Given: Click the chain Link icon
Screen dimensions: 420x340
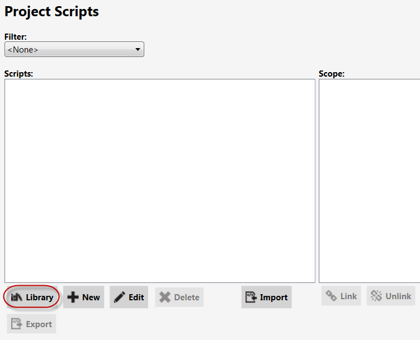Looking at the screenshot, I should point(331,296).
